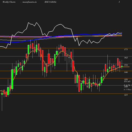Click the 154 price level label
132x132 pixels.
126,65
